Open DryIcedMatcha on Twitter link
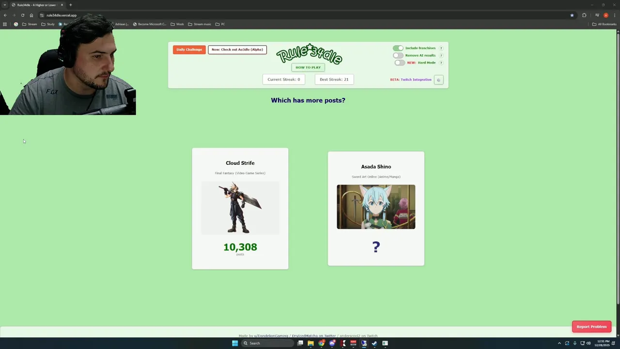The height and width of the screenshot is (349, 620). 313,335
